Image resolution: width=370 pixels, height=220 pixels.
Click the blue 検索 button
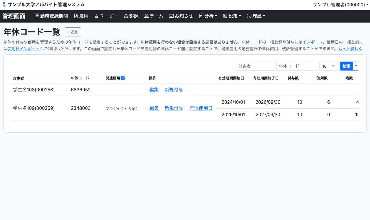click(347, 66)
